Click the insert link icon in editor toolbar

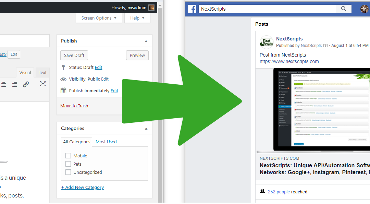click(x=26, y=84)
